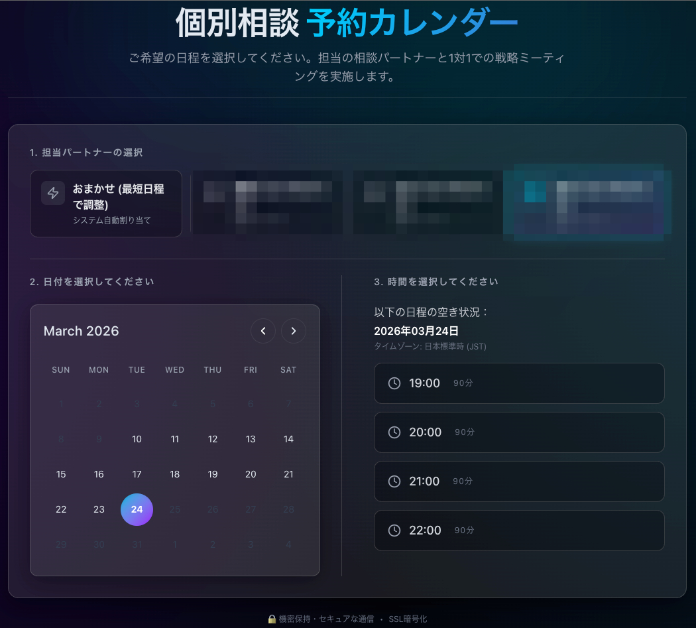Book the 20:00 time slot

[519, 432]
